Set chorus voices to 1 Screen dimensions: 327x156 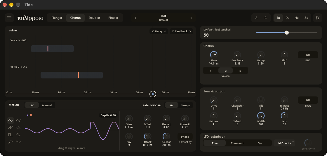pos(211,71)
